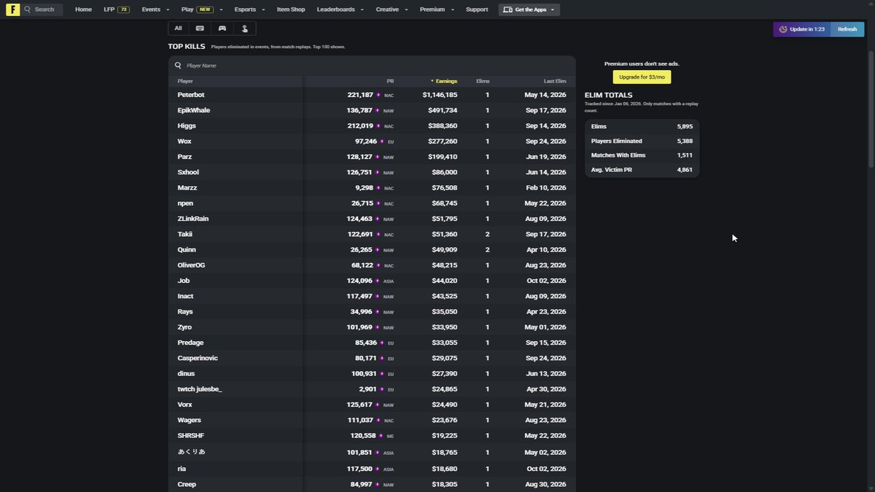Focus the top Search input field
The width and height of the screenshot is (875, 492).
42,9
